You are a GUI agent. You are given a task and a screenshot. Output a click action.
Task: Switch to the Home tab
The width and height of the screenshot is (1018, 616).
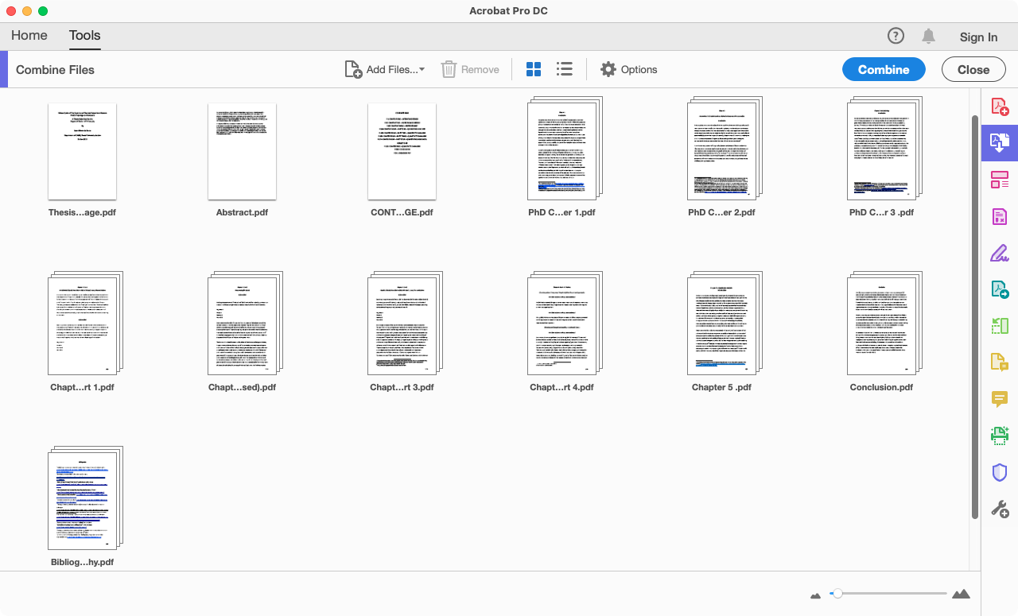point(29,36)
